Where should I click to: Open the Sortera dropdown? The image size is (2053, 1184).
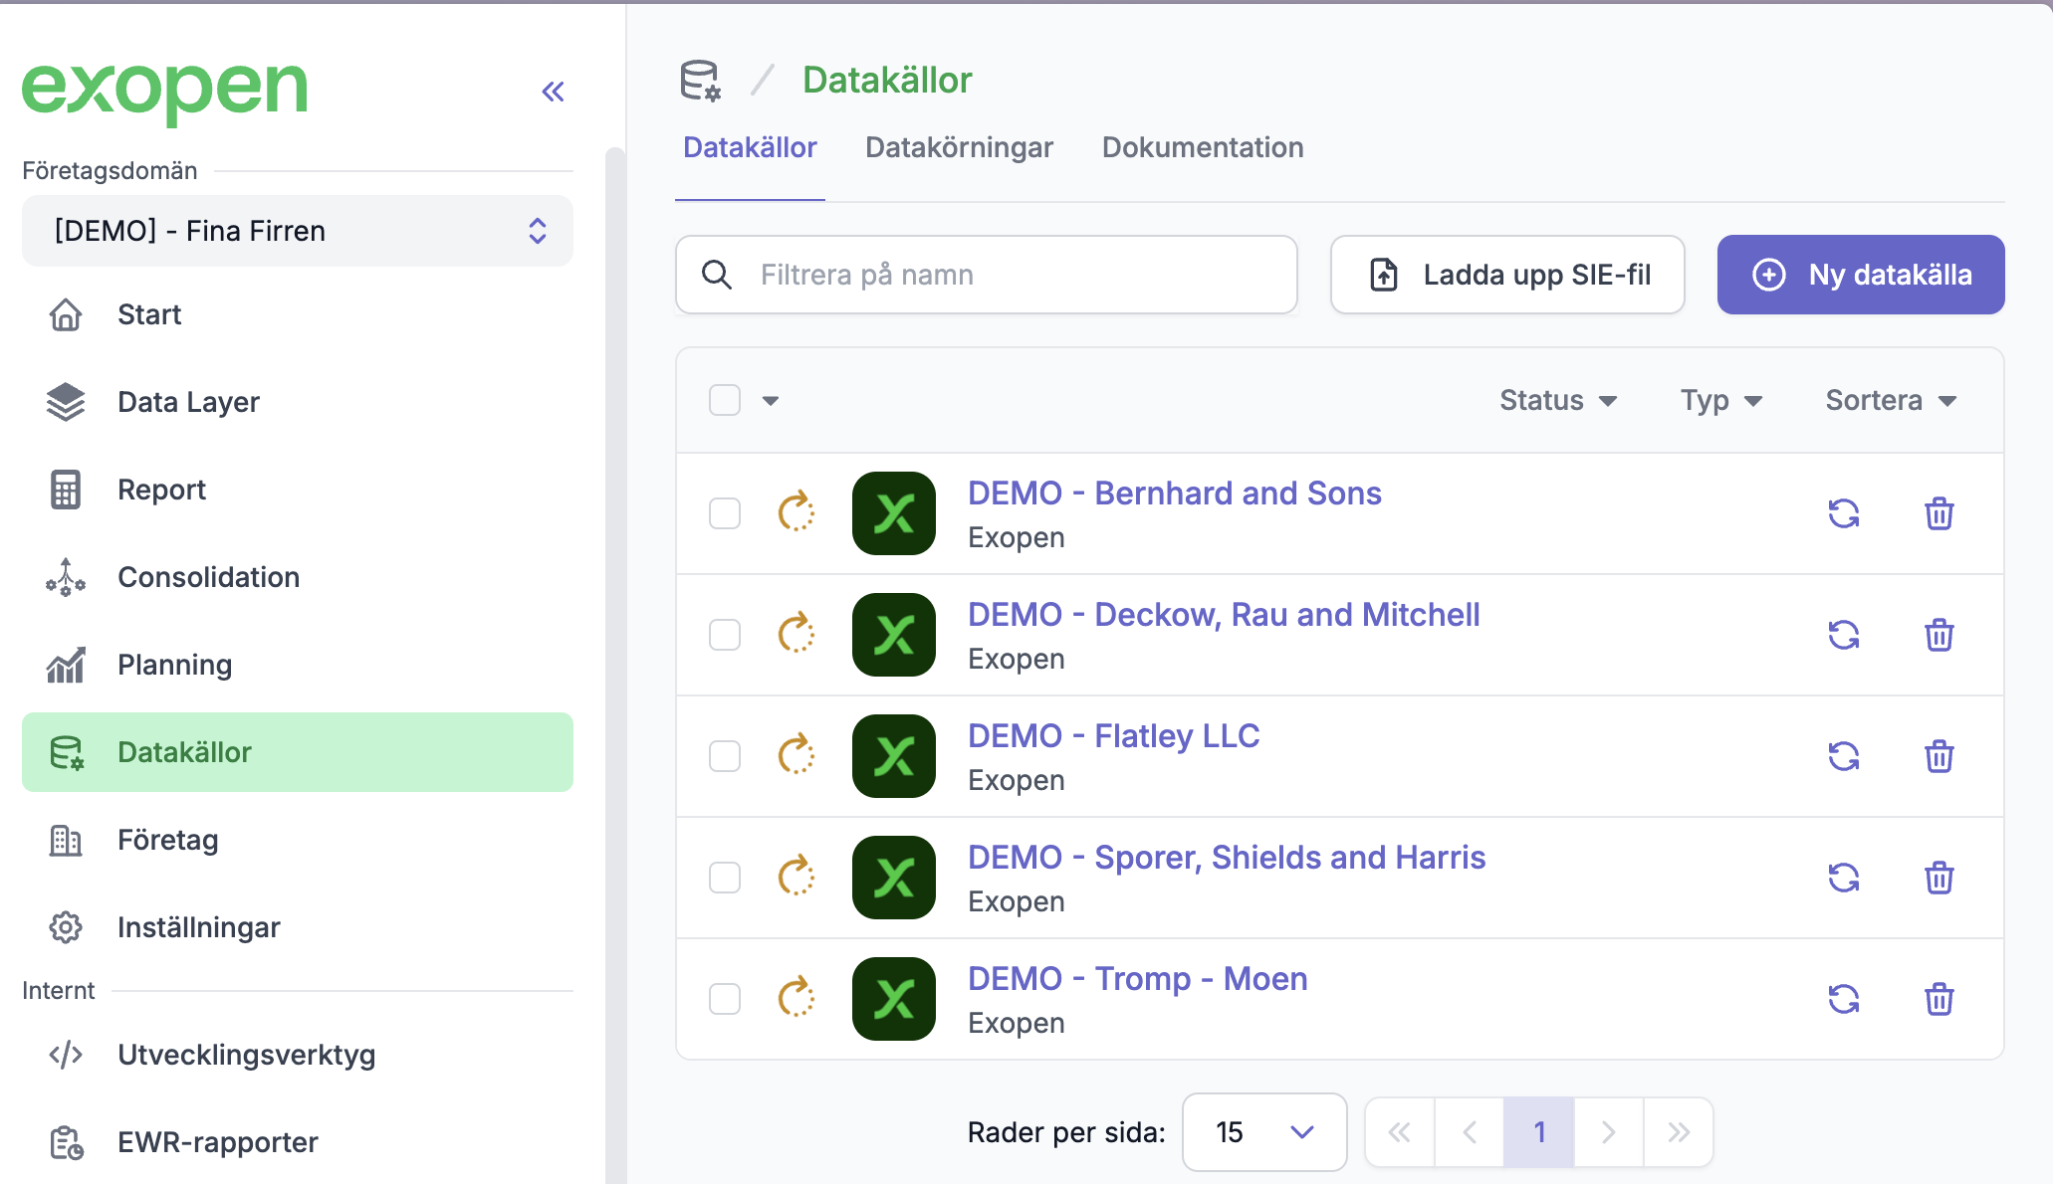[1891, 400]
